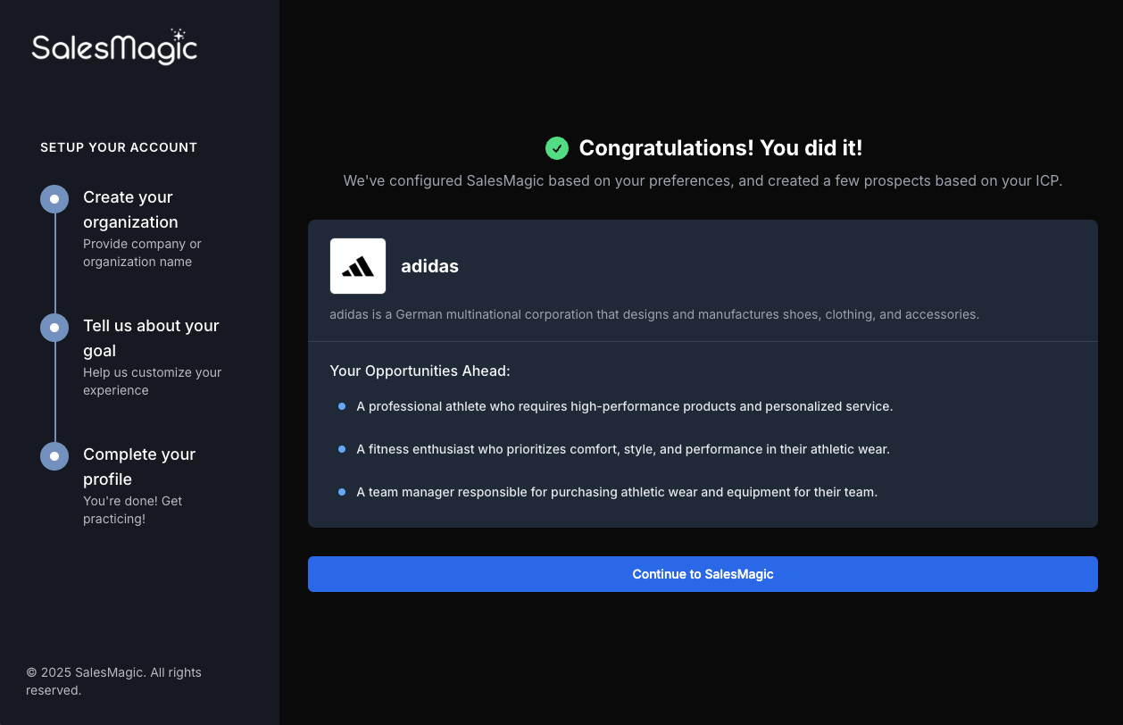Click the team manager opportunity text
This screenshot has height=725, width=1123.
[x=617, y=492]
